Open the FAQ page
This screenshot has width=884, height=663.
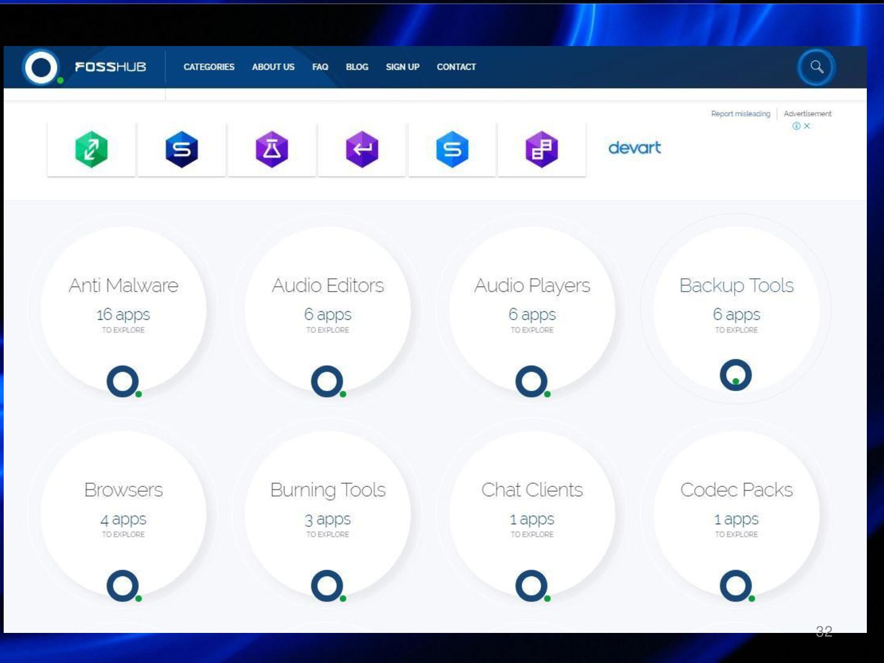320,67
